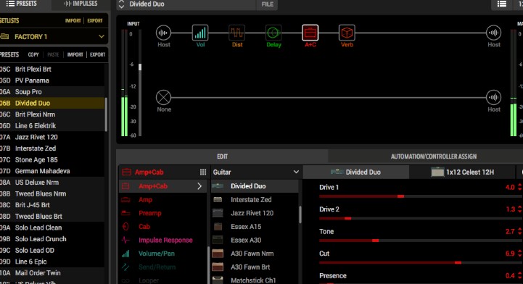This screenshot has height=284, width=523.
Task: Select the Vol block in signal chain
Action: pos(200,33)
